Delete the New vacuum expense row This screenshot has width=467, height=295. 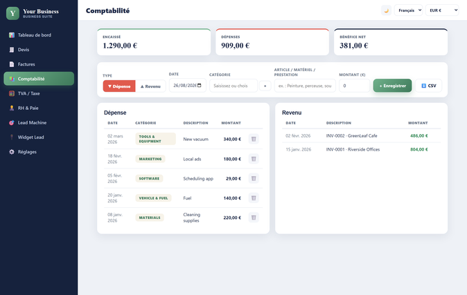[254, 139]
